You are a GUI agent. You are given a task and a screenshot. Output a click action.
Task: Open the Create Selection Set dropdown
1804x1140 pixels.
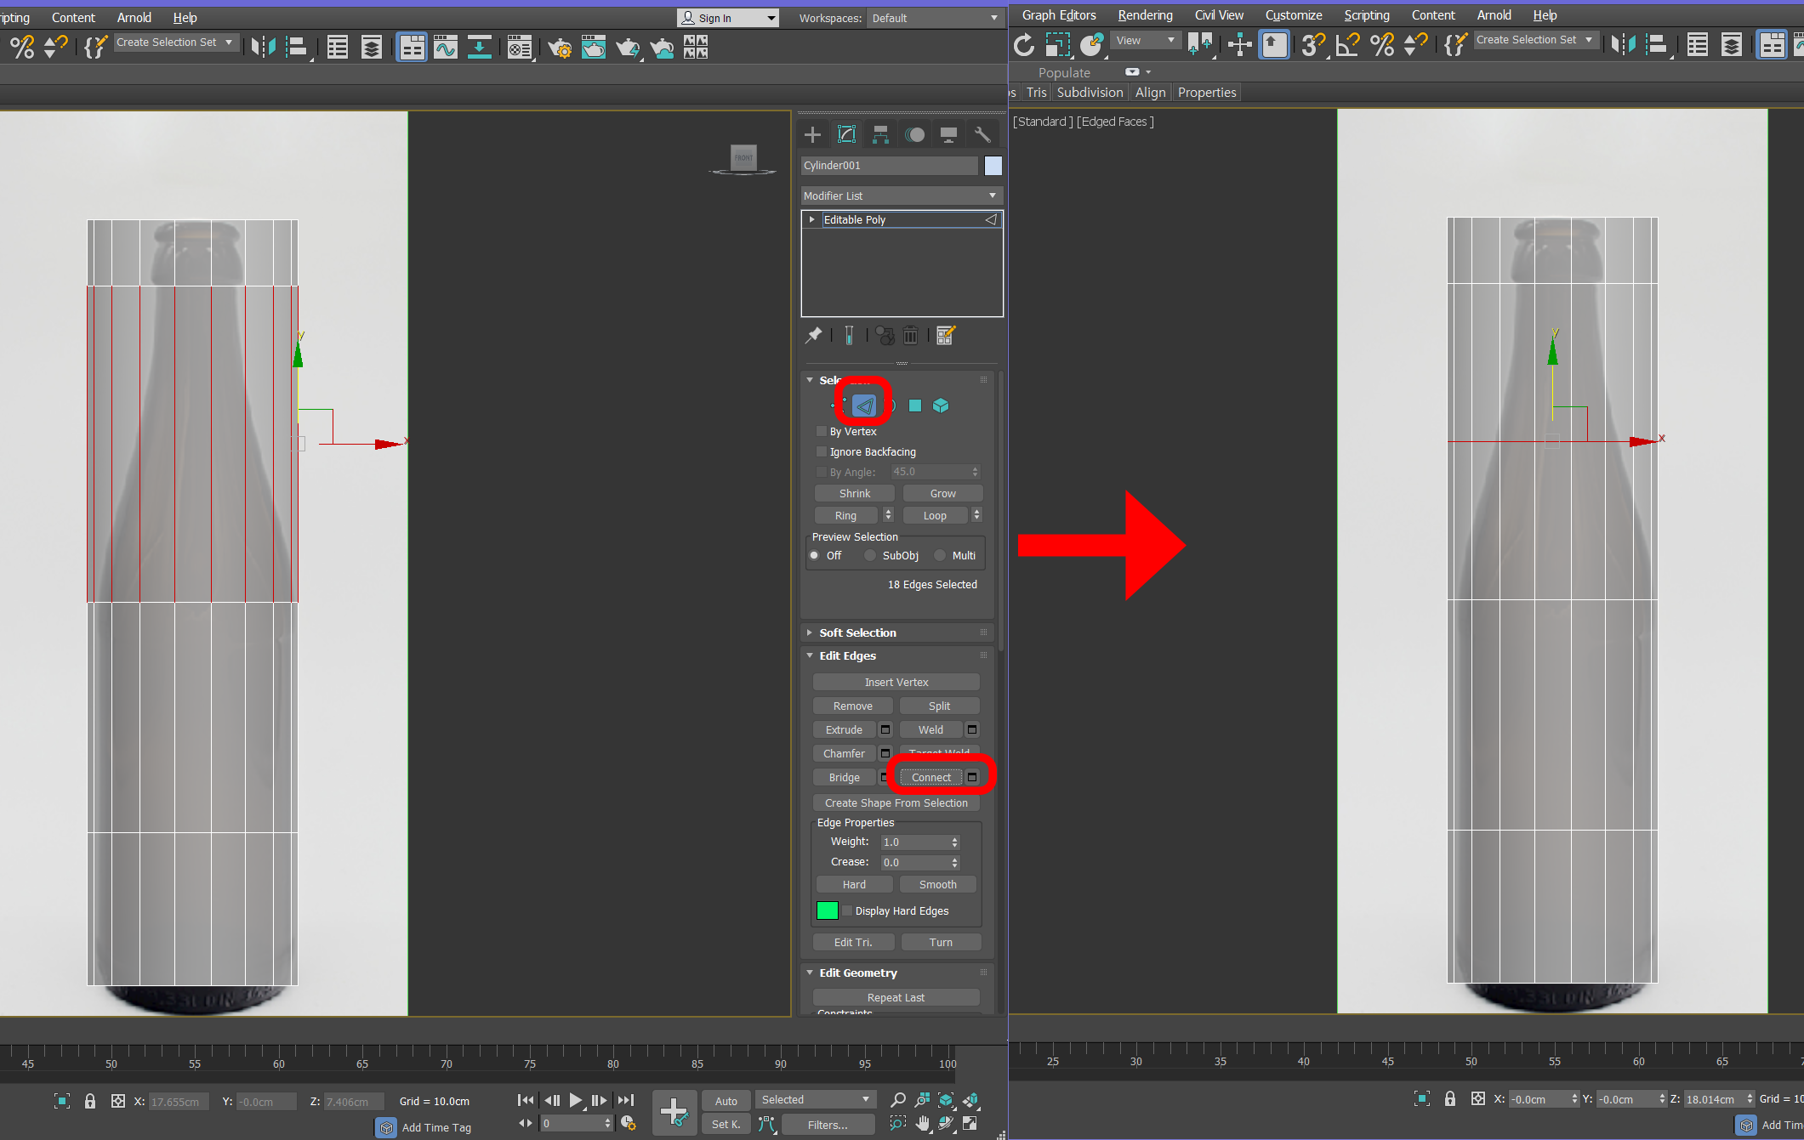pos(175,43)
